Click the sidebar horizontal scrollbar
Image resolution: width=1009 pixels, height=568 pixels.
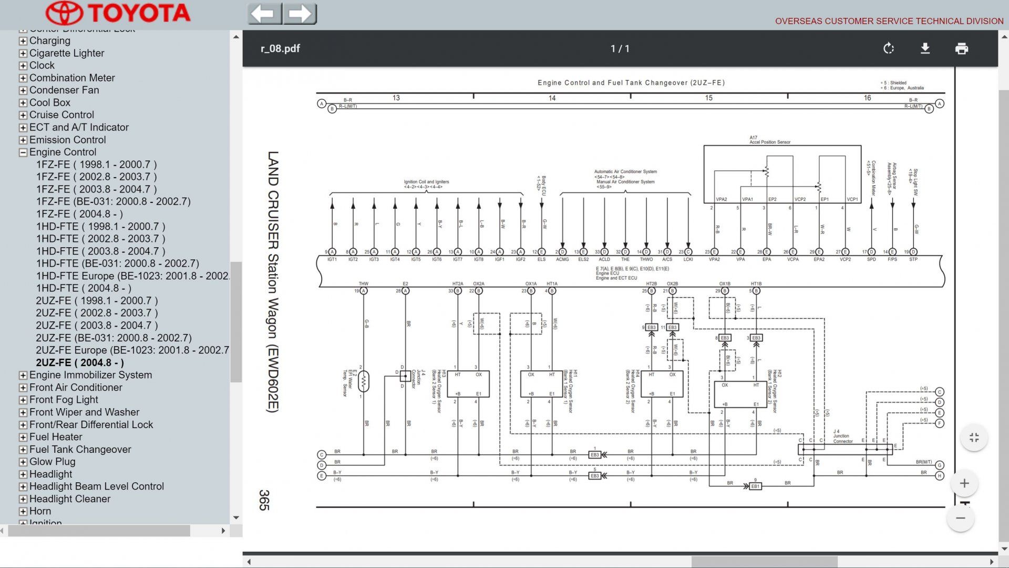(99, 531)
